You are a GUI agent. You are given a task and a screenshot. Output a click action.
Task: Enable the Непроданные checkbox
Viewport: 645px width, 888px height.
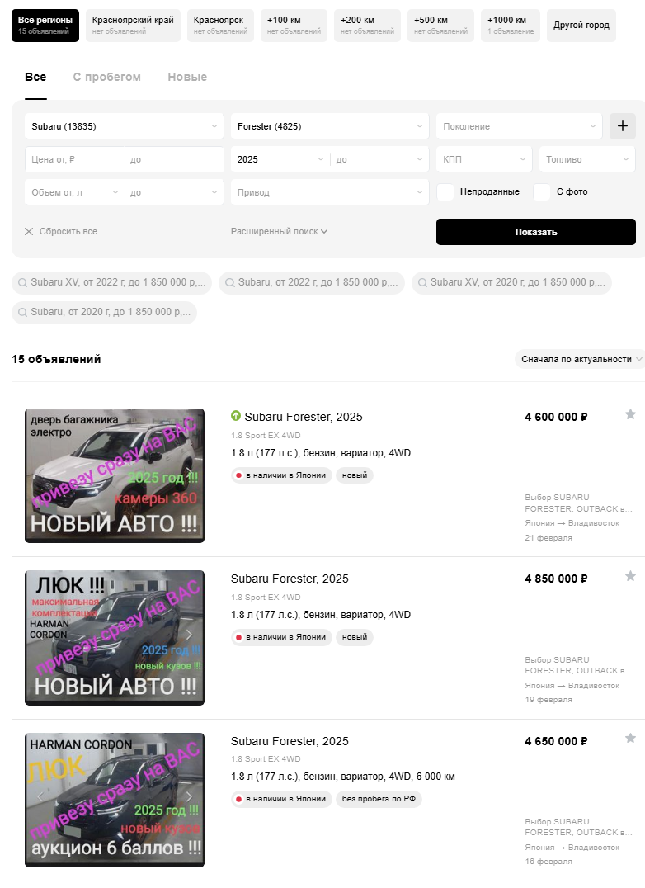(x=445, y=192)
